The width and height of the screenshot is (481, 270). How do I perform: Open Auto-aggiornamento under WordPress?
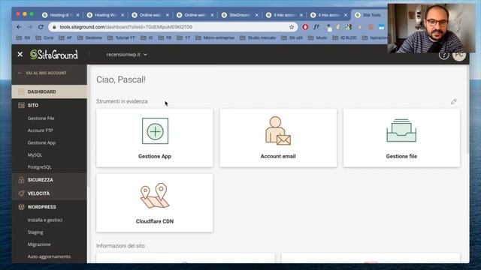click(x=49, y=256)
